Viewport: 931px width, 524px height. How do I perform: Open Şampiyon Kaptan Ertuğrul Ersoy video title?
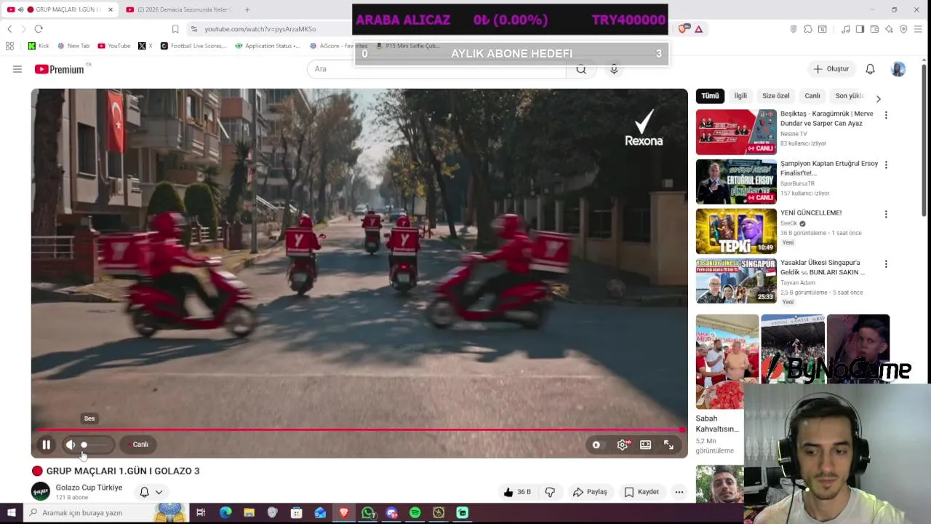click(829, 168)
